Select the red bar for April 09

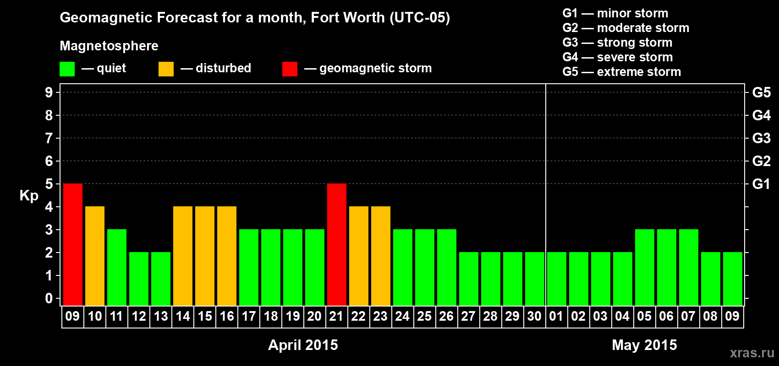tap(73, 245)
